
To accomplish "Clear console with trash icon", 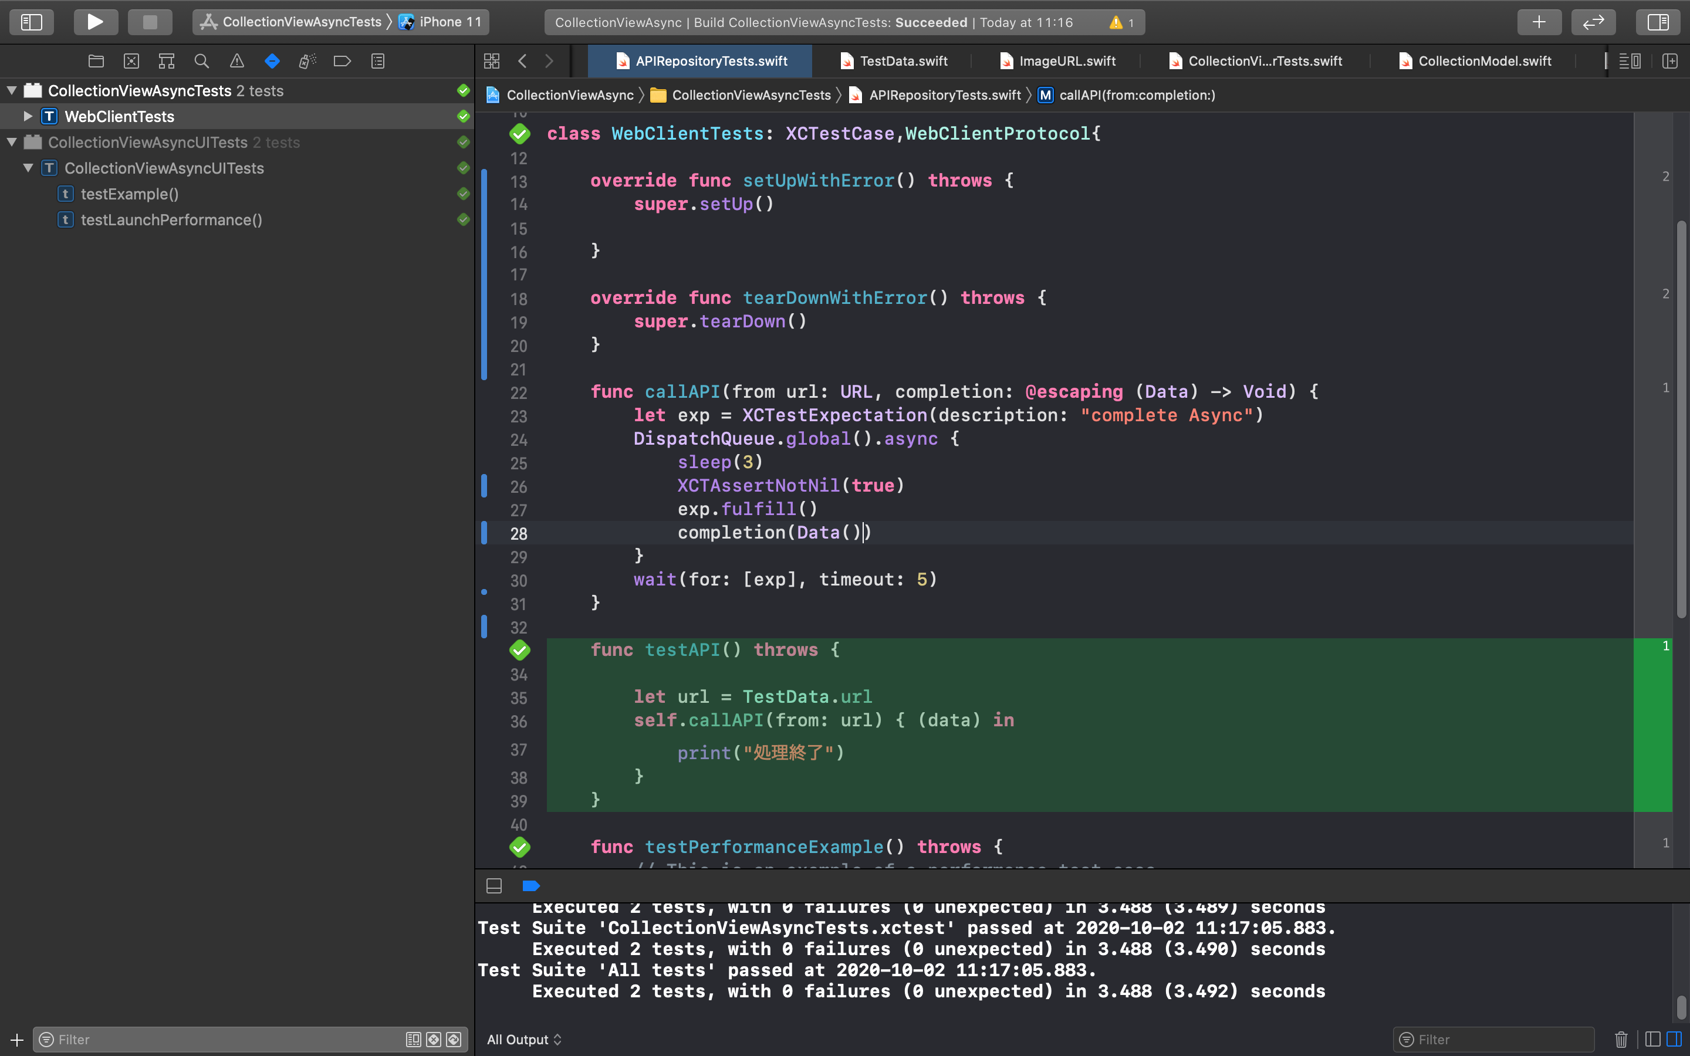I will (1621, 1039).
